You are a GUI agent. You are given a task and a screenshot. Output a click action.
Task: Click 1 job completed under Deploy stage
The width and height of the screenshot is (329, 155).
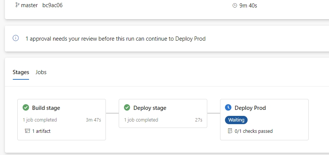(x=141, y=120)
